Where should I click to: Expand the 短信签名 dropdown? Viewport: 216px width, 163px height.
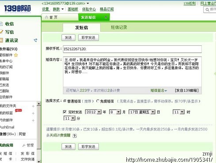[159, 90]
